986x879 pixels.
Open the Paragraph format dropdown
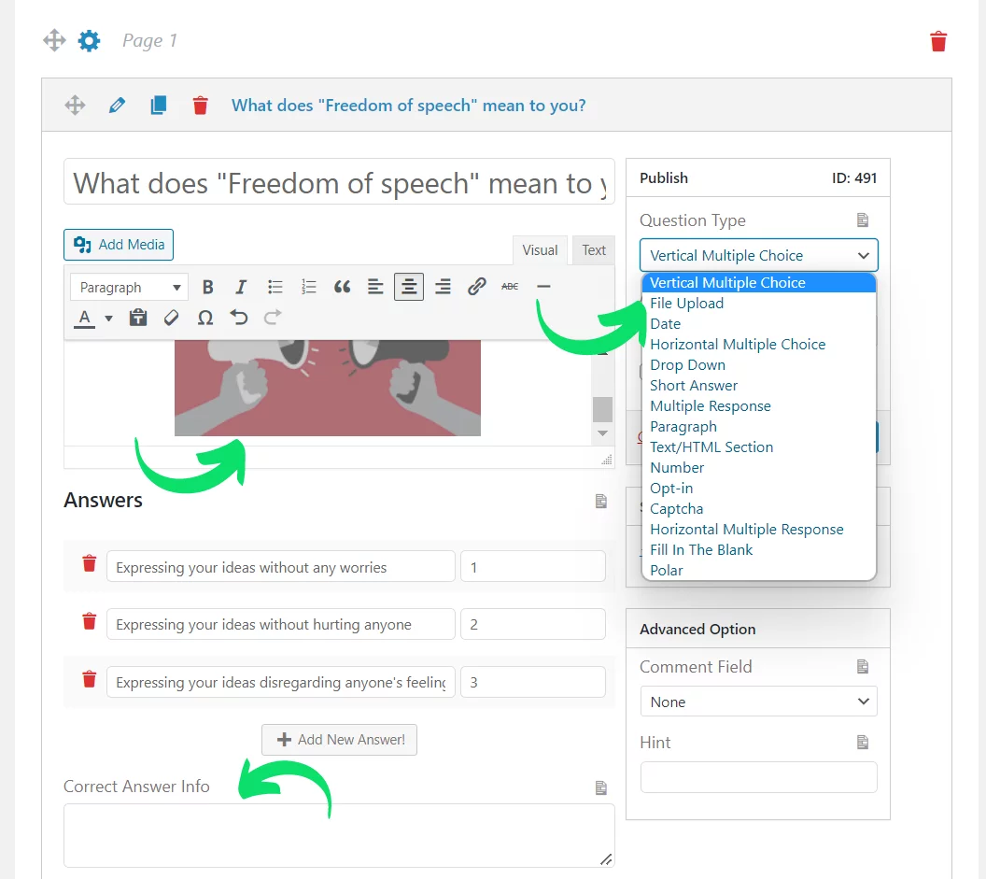[x=129, y=288]
